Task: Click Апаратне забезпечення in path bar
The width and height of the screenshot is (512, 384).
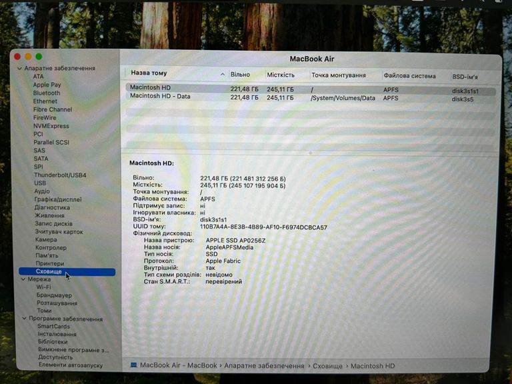Action: (x=264, y=366)
